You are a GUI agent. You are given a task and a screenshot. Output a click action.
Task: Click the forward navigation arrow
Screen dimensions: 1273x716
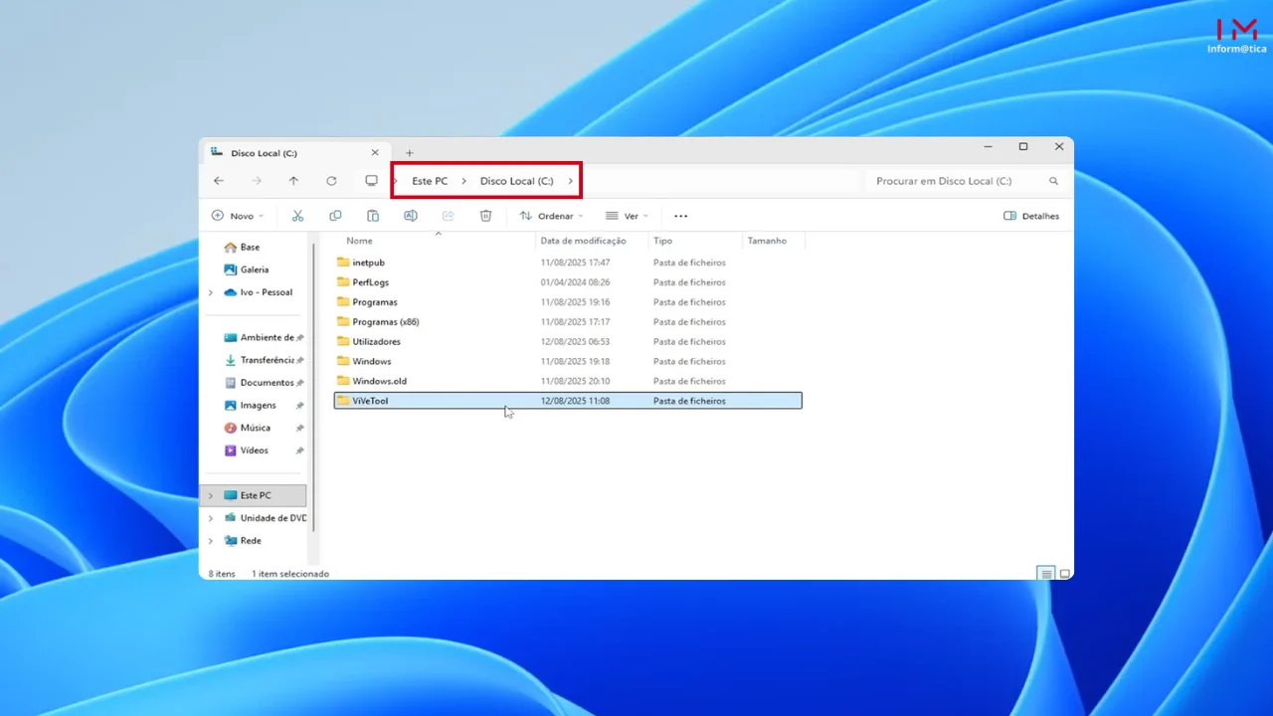coord(257,181)
